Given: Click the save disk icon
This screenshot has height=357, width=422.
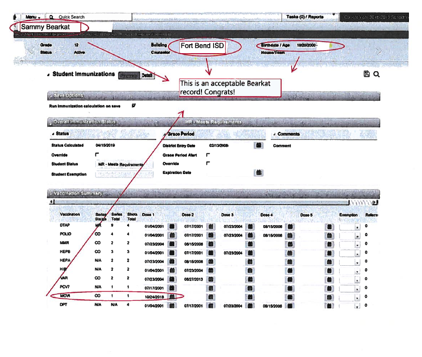Looking at the screenshot, I should click(367, 74).
